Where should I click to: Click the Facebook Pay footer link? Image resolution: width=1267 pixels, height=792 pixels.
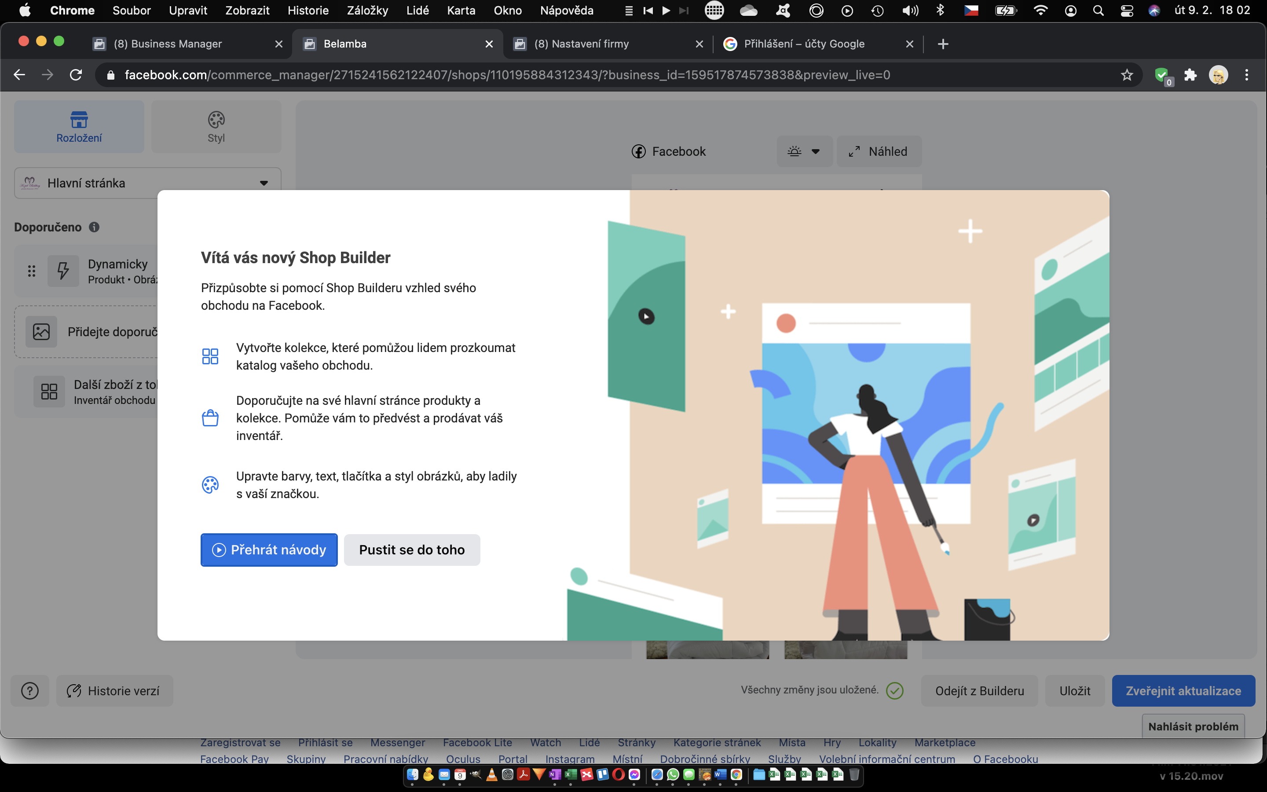point(234,759)
